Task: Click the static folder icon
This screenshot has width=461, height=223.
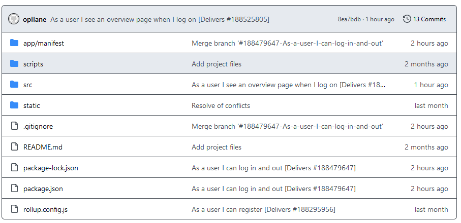Action: tap(14, 105)
